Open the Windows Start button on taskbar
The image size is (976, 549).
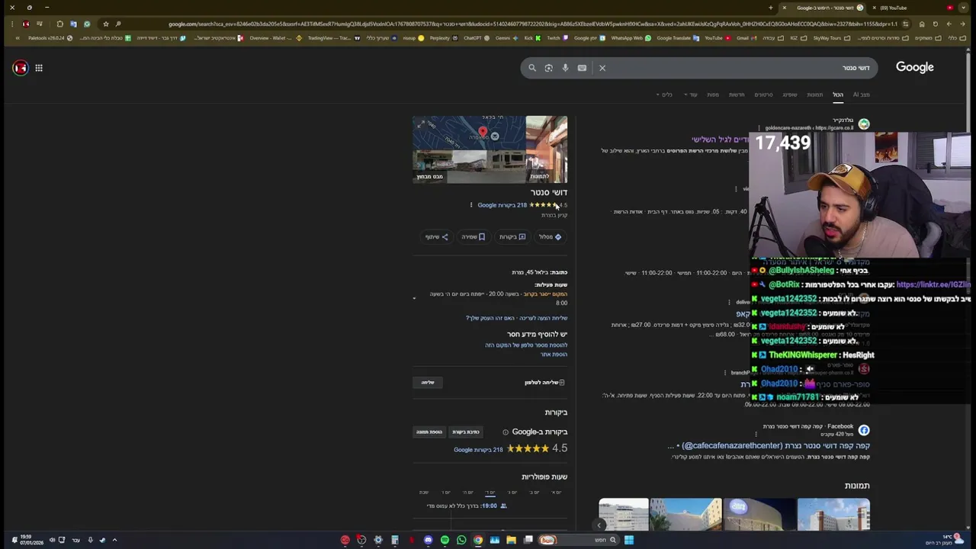(x=629, y=540)
